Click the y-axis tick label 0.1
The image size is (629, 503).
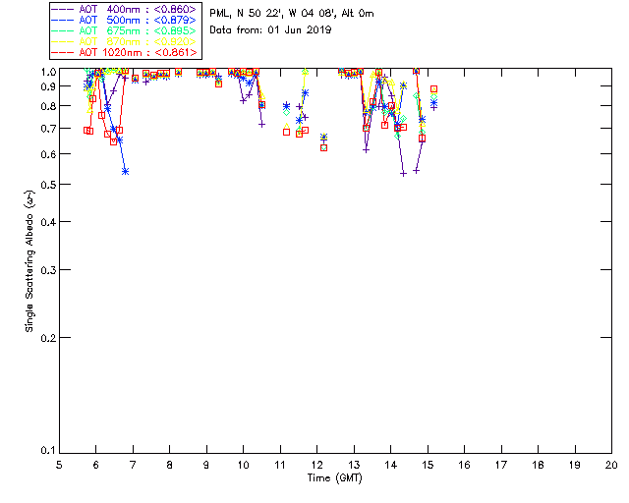tap(46, 451)
